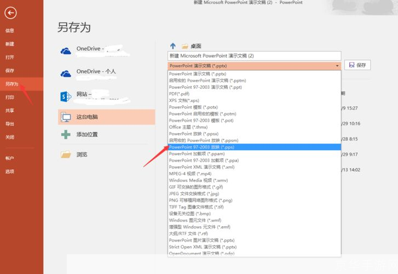Select OneDrive - 个人 location

(x=107, y=74)
